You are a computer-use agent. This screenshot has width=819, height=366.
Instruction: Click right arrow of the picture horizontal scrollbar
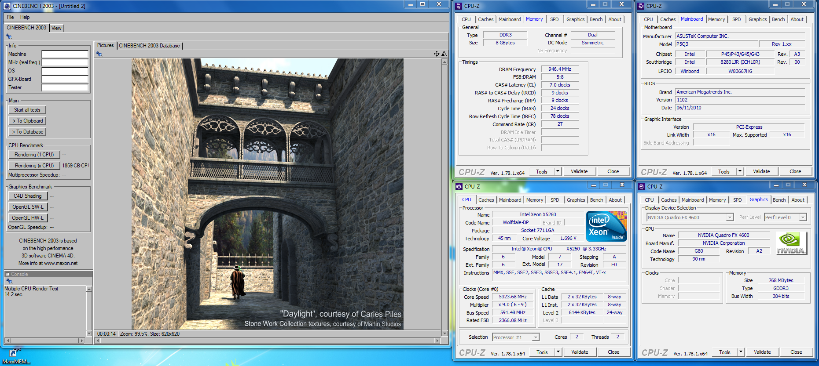437,341
